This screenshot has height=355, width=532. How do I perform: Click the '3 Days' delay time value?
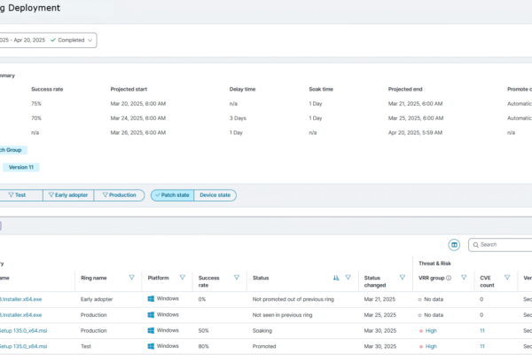click(x=238, y=118)
